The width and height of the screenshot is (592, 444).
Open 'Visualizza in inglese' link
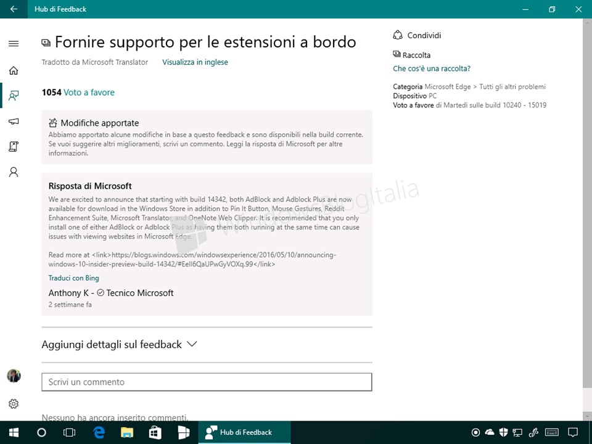pyautogui.click(x=195, y=62)
